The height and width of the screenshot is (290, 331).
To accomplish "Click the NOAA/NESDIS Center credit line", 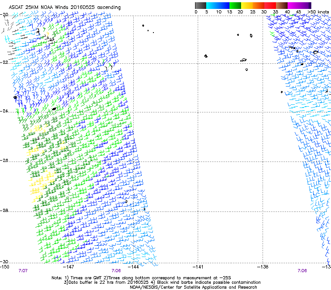I will coord(193,287).
